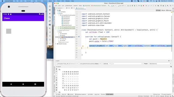Click the Logcat screen record video icon
The width and height of the screenshot is (174, 97).
[57, 90]
